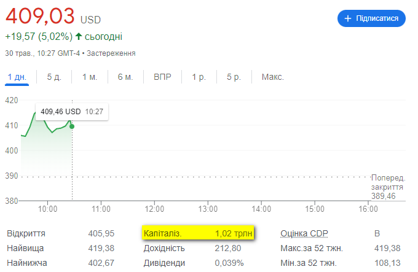Click the 212,80 value
This screenshot has width=418, height=272.
tap(228, 248)
